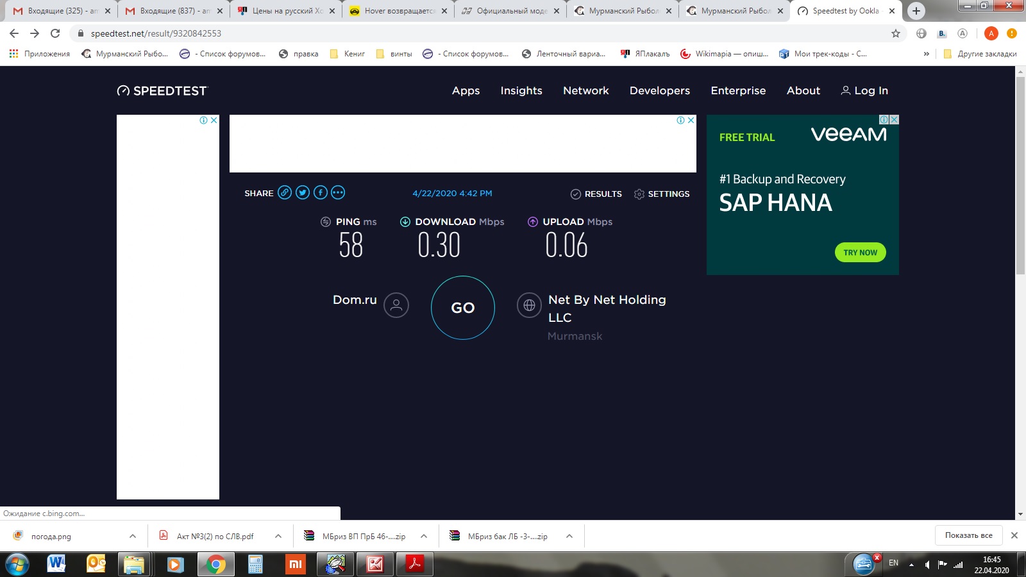
Task: Open the Apps menu item
Action: tap(466, 90)
